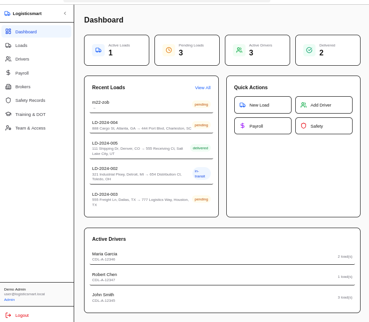The image size is (369, 322).
Task: Click the pending badge on m22-zob
Action: [201, 104]
